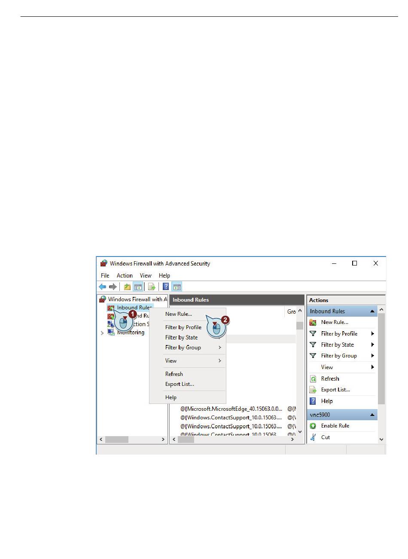Screen dimensions: 408x559
Task: Collapse the vnc5900 actions section
Action: (372, 415)
